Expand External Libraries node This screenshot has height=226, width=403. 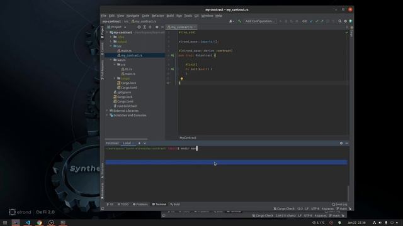[108, 110]
